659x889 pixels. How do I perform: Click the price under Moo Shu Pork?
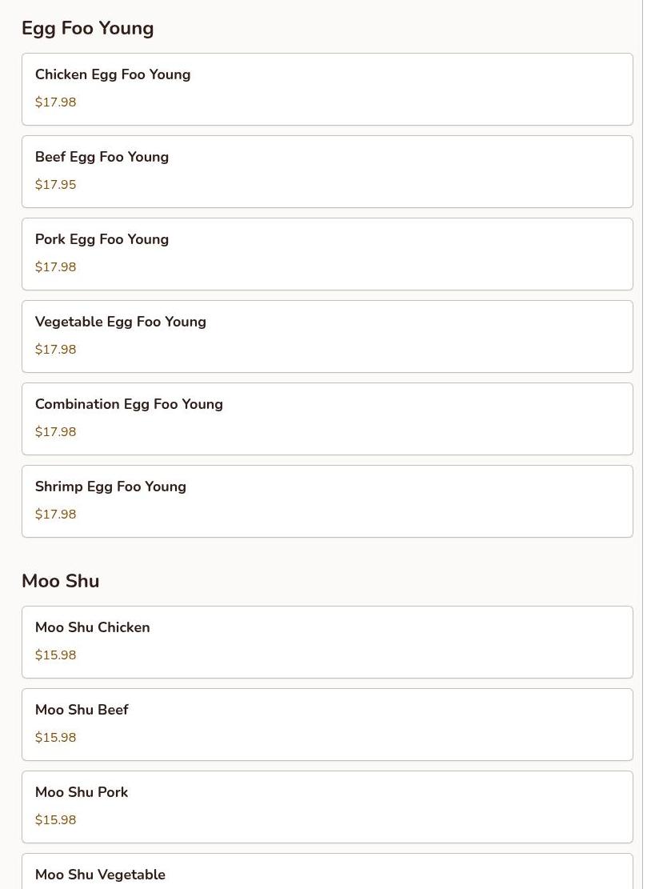pos(55,820)
